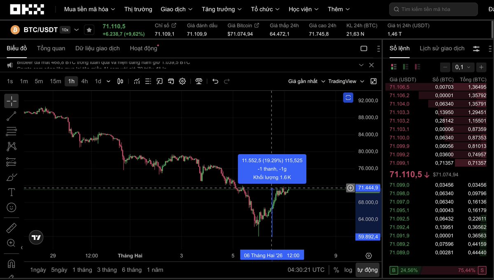Image resolution: width=494 pixels, height=280 pixels.
Task: Open the BTC/USDT pair selector dropdown
Action: point(76,30)
